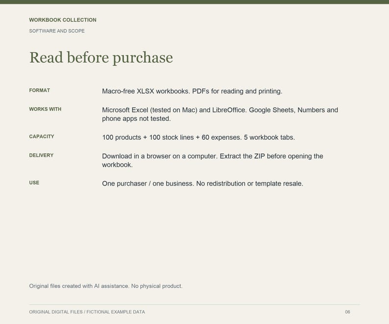
Task: Click 'One purchaser / one business' text
Action: [148, 184]
